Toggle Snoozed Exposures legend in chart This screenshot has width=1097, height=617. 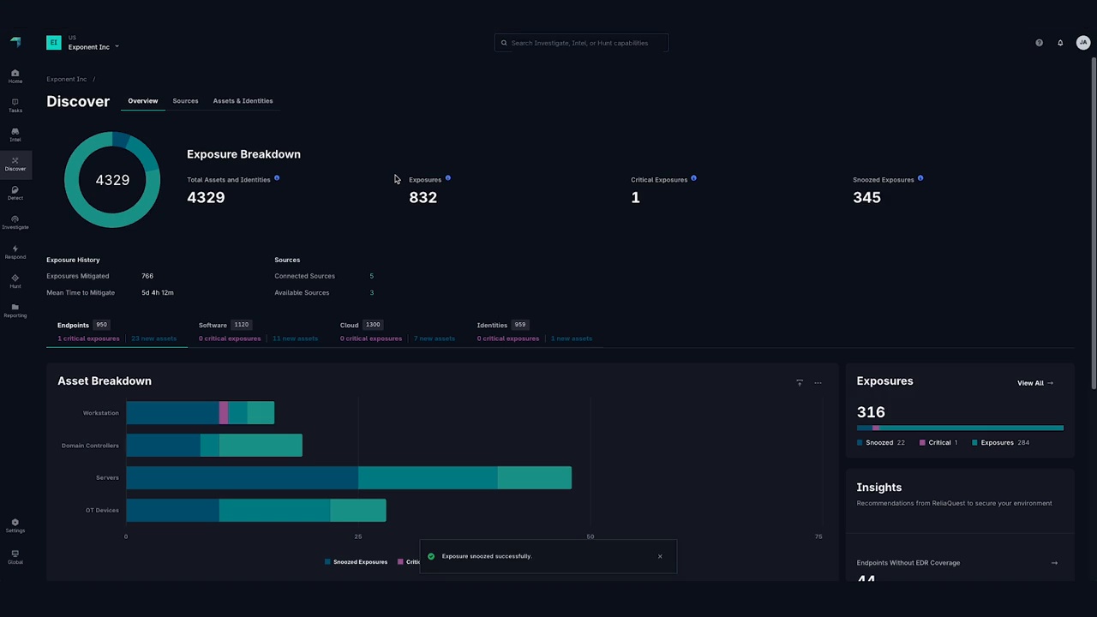356,562
